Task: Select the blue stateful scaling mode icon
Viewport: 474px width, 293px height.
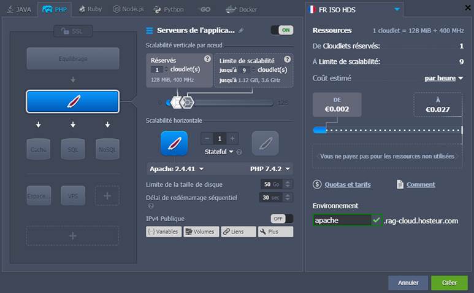Action: click(x=174, y=143)
